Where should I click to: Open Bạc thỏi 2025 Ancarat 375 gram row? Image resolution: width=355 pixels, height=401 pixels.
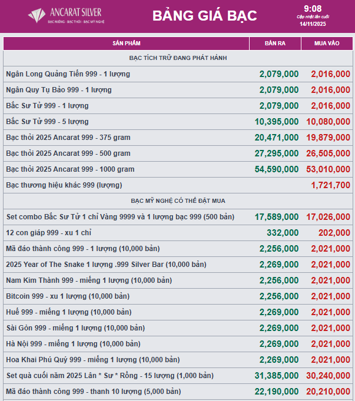click(68, 138)
